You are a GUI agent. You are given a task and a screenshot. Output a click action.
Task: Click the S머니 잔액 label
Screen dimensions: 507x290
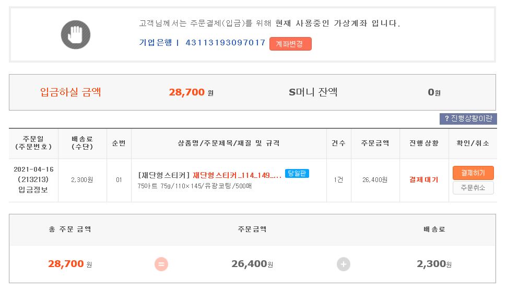tap(313, 92)
